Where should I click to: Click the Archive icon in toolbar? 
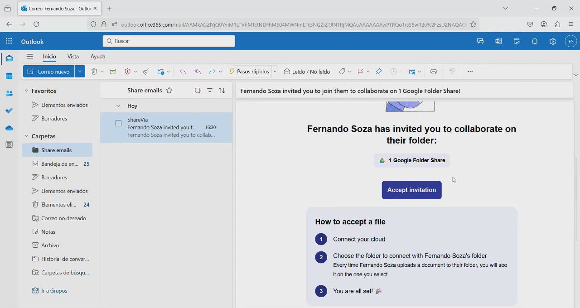112,72
